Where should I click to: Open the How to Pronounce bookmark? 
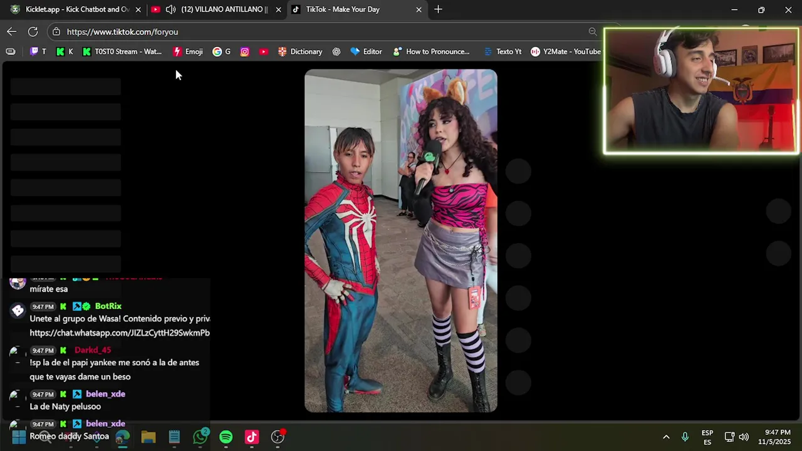pos(431,51)
